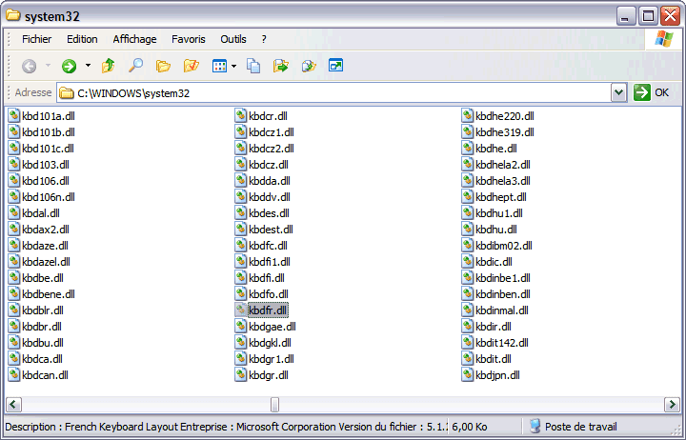Select file name kbdhela2.dll
The image size is (686, 440).
(503, 165)
